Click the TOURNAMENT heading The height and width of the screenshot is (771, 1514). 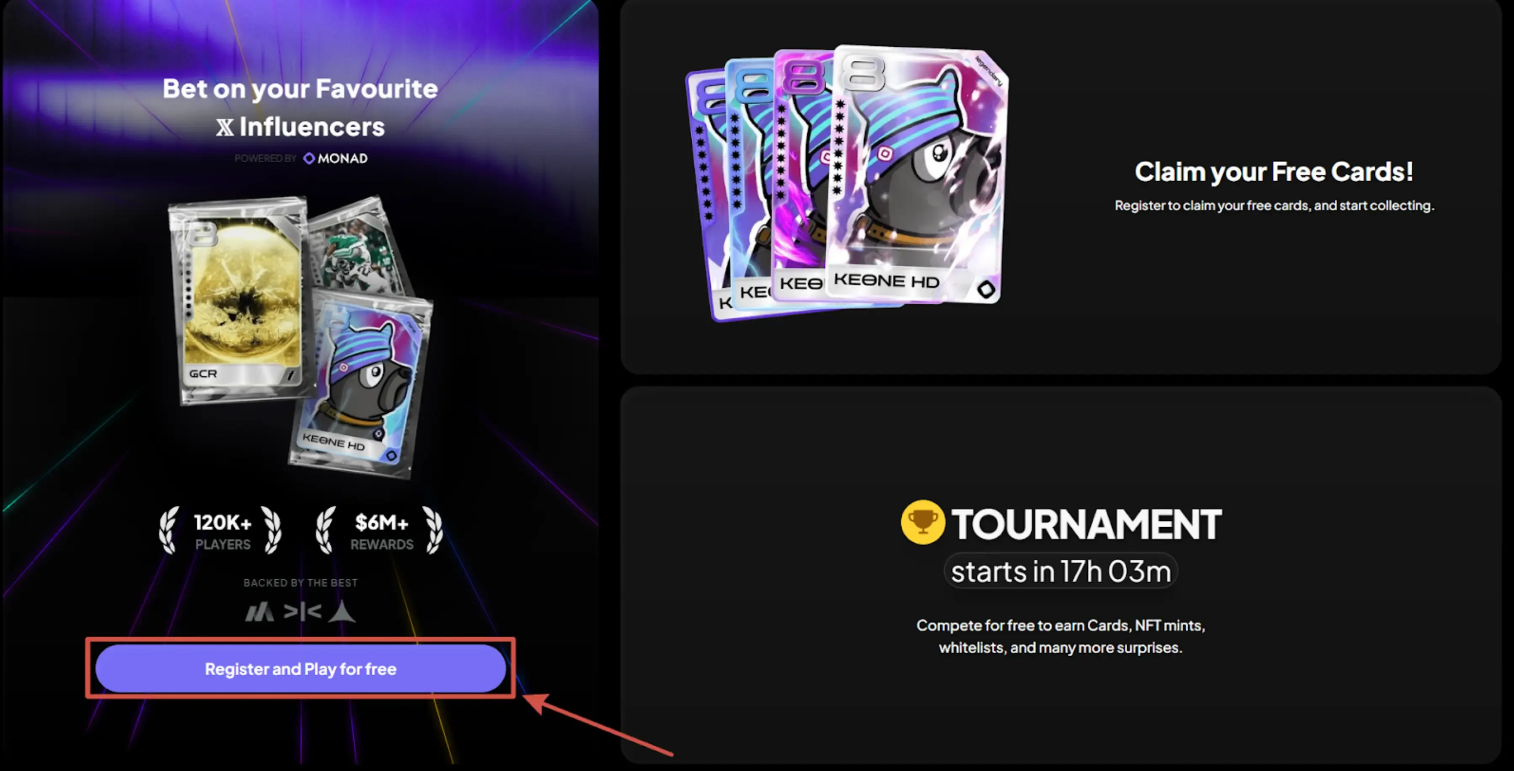pyautogui.click(x=1086, y=524)
